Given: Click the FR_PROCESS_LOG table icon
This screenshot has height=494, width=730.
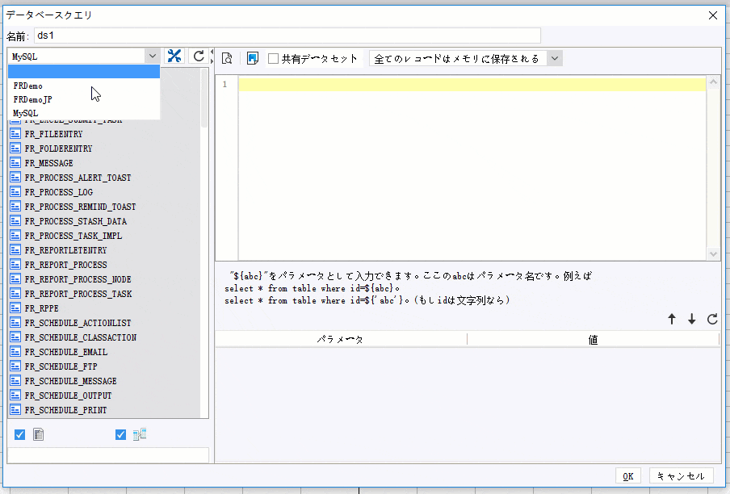Looking at the screenshot, I should point(15,191).
